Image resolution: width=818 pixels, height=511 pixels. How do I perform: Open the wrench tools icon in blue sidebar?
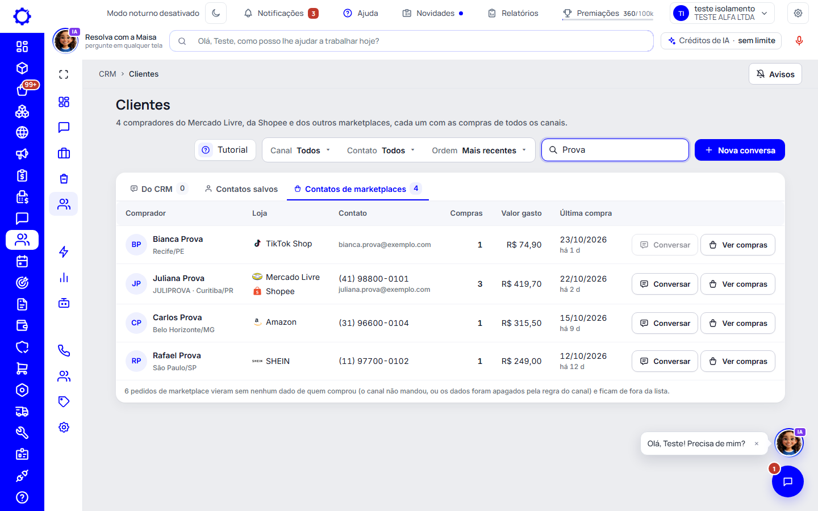coord(22,433)
